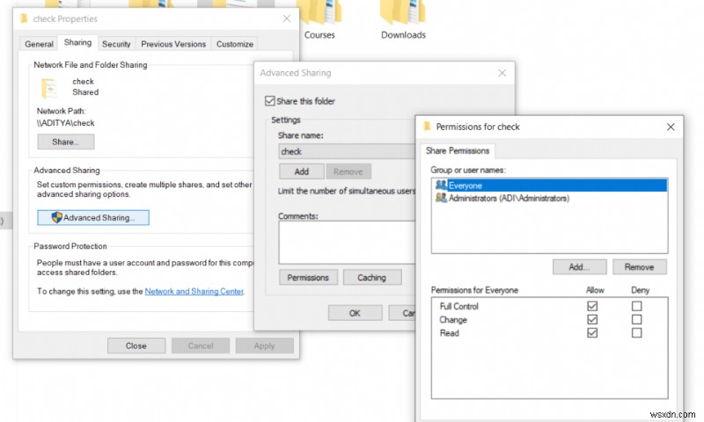Check Deny for Change permission

636,319
